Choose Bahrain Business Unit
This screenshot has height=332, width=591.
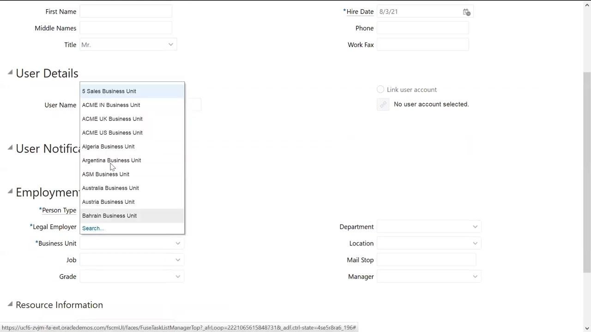(132, 216)
